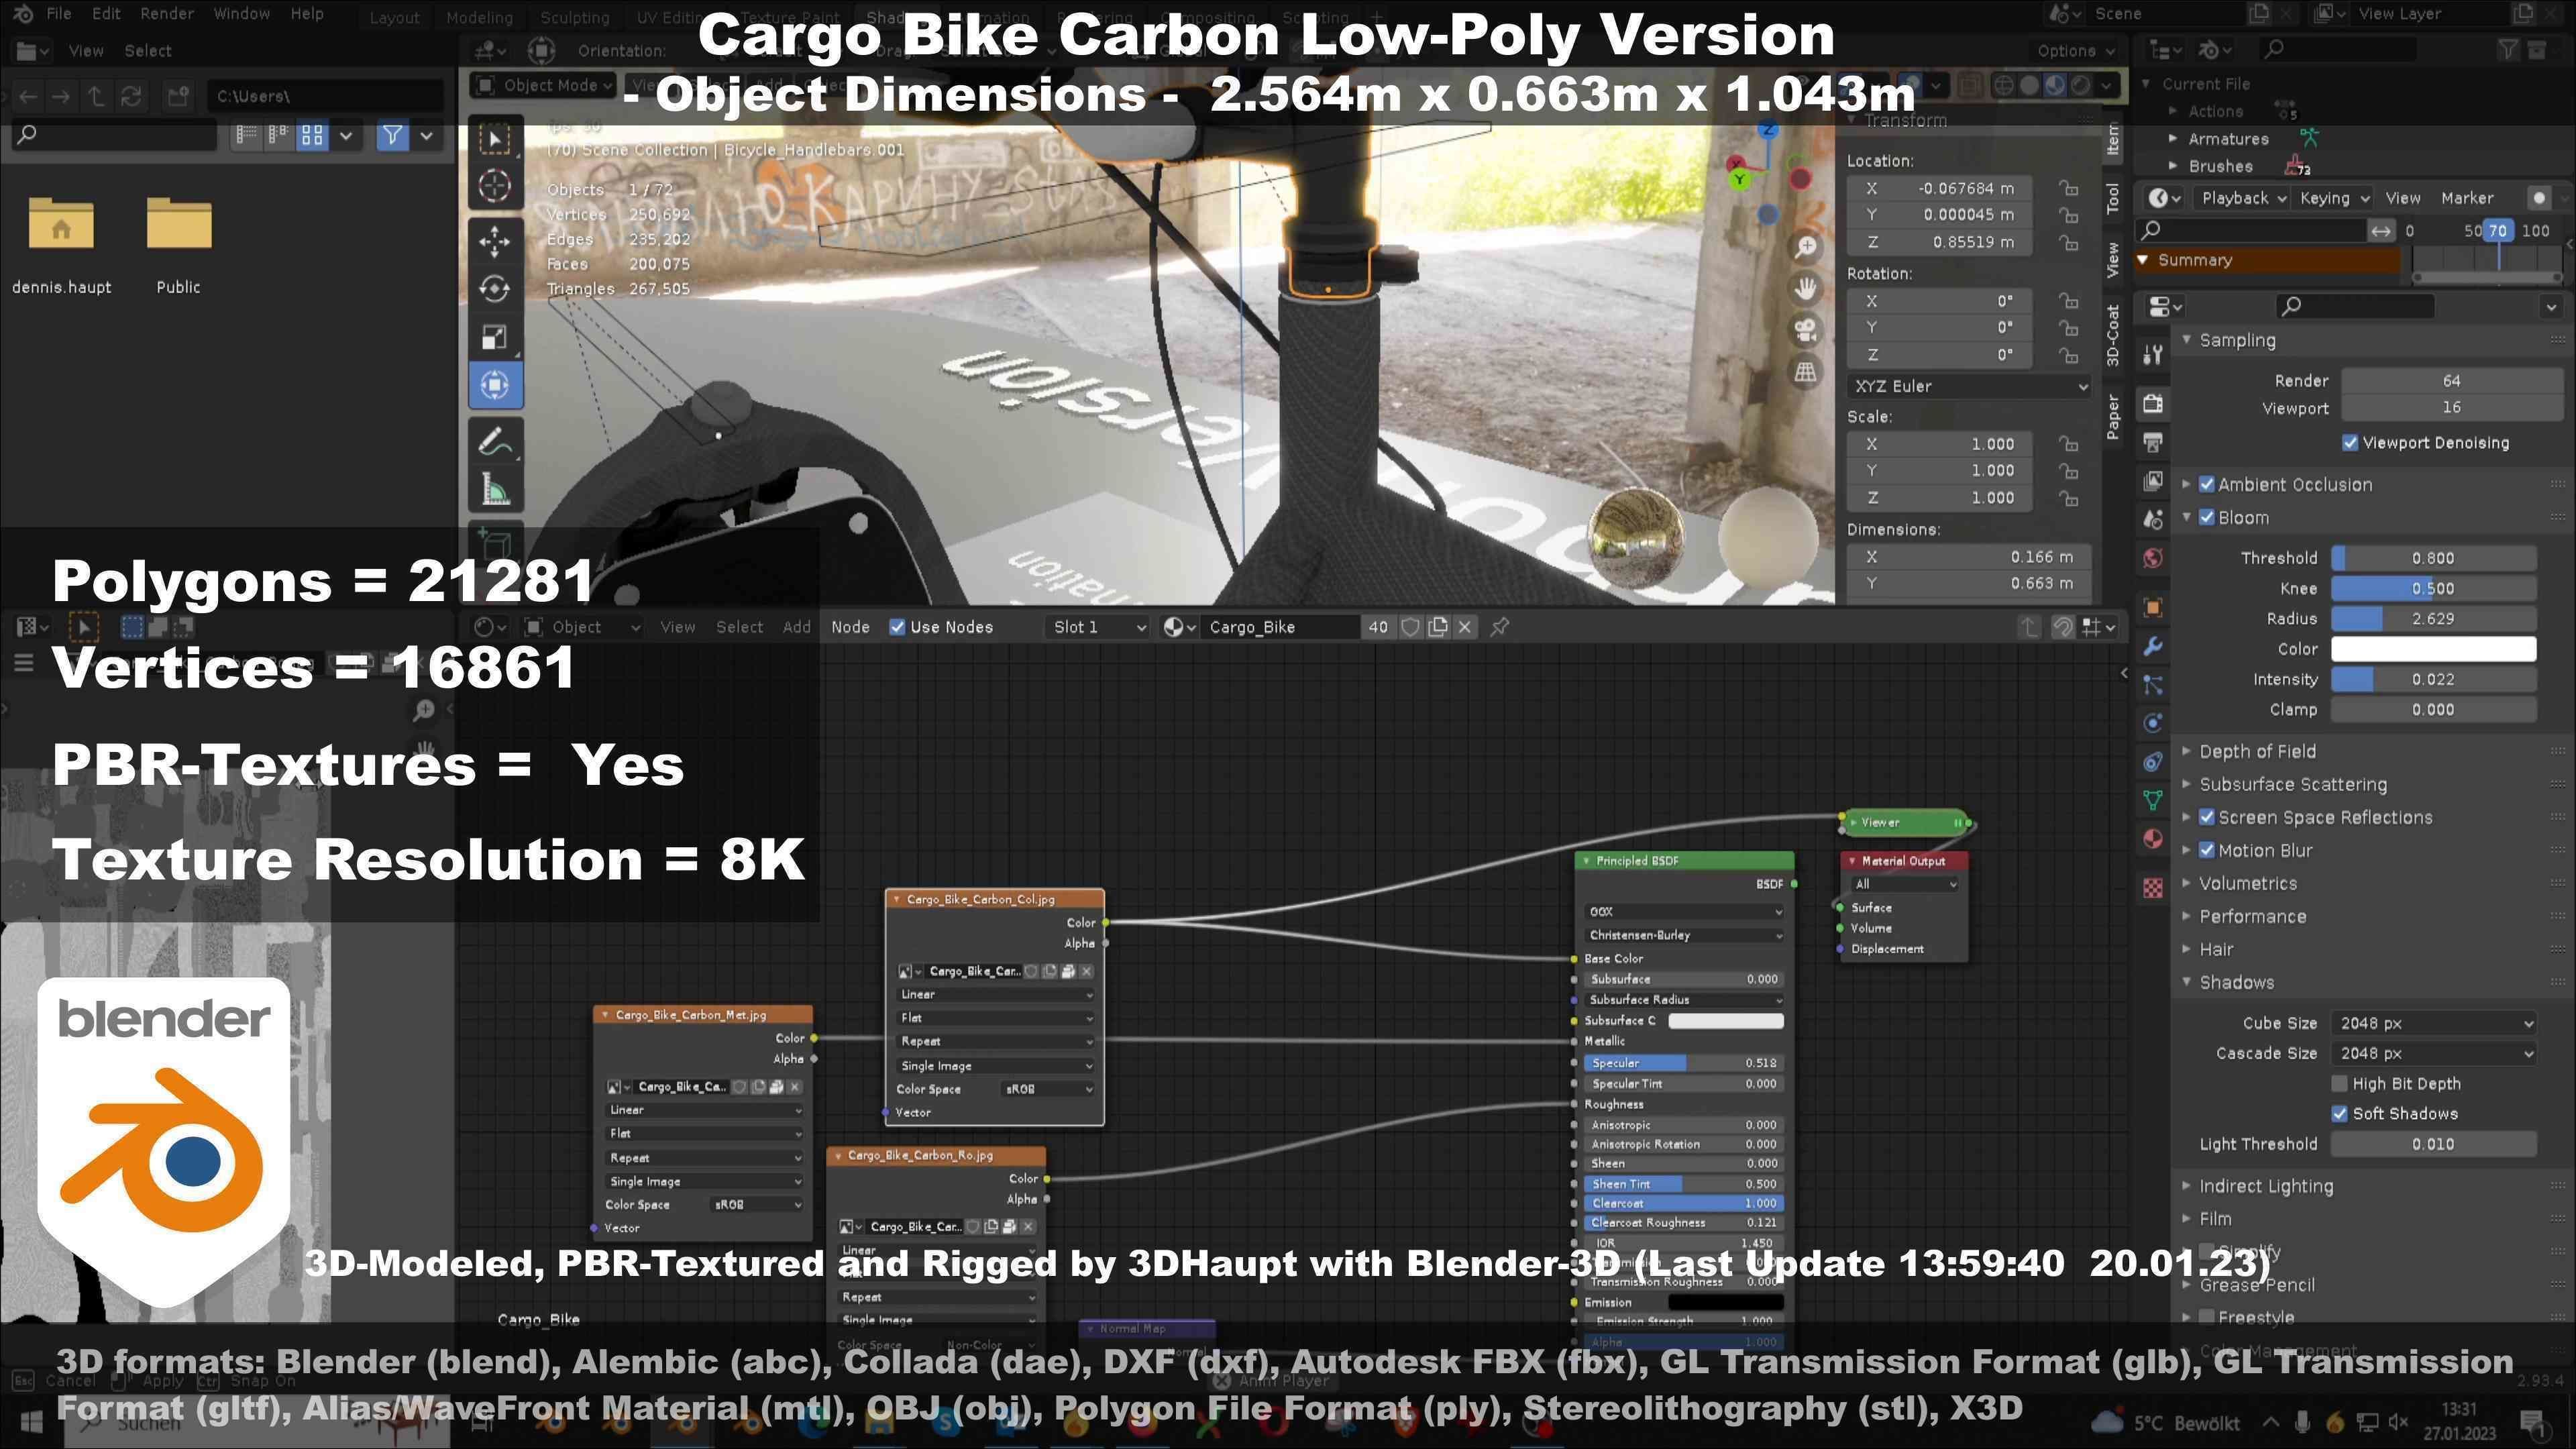2576x1449 pixels.
Task: Open GGX distribution dropdown in Principled BSDF
Action: pyautogui.click(x=1684, y=911)
